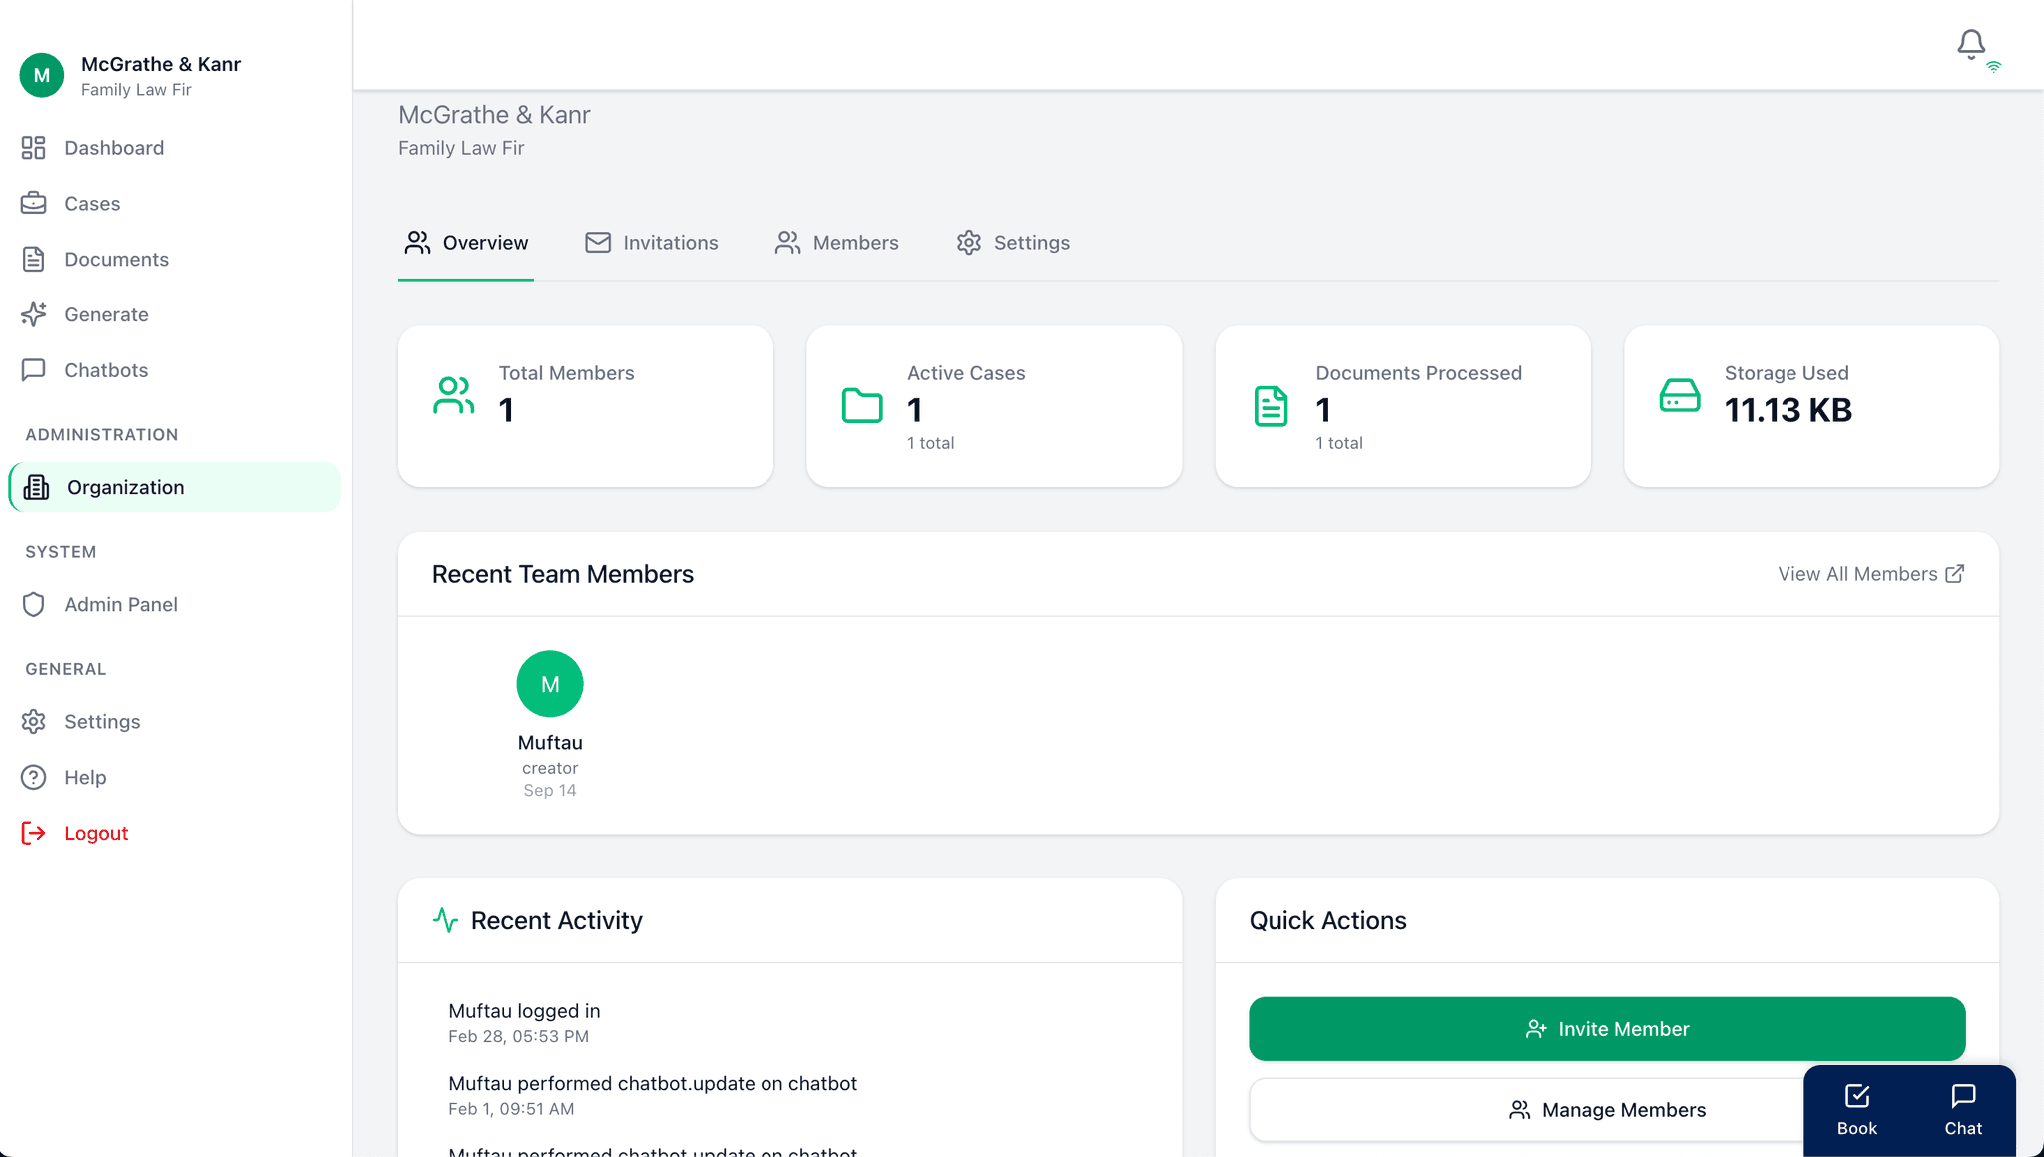2044x1157 pixels.
Task: Switch to the Members tab
Action: [837, 243]
